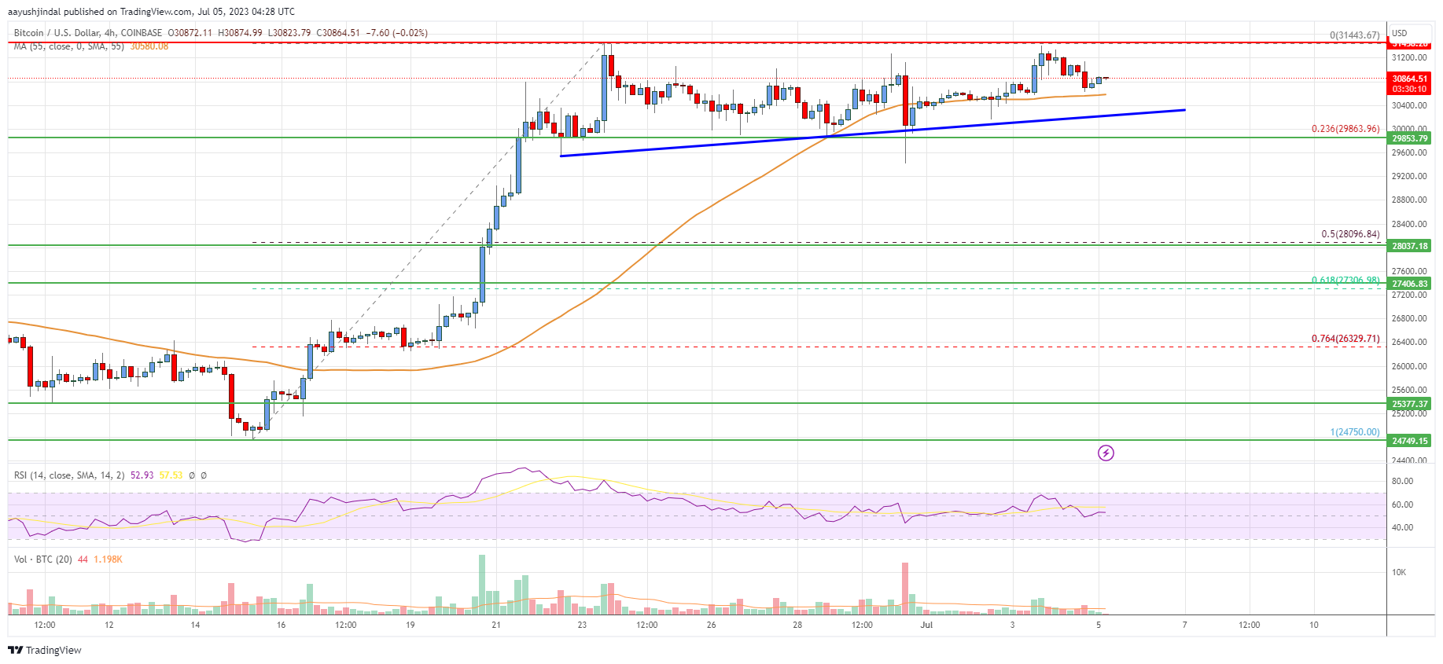
Task: Click the RSI (14, close, SMA, 14, 2) legend
Action: 69,475
